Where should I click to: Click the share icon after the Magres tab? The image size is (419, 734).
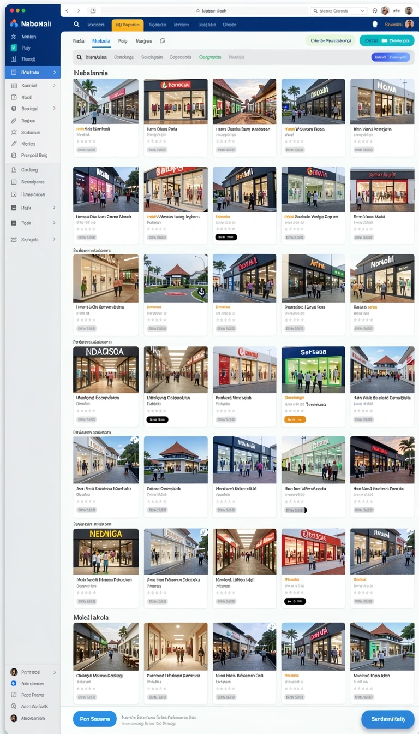pos(162,41)
